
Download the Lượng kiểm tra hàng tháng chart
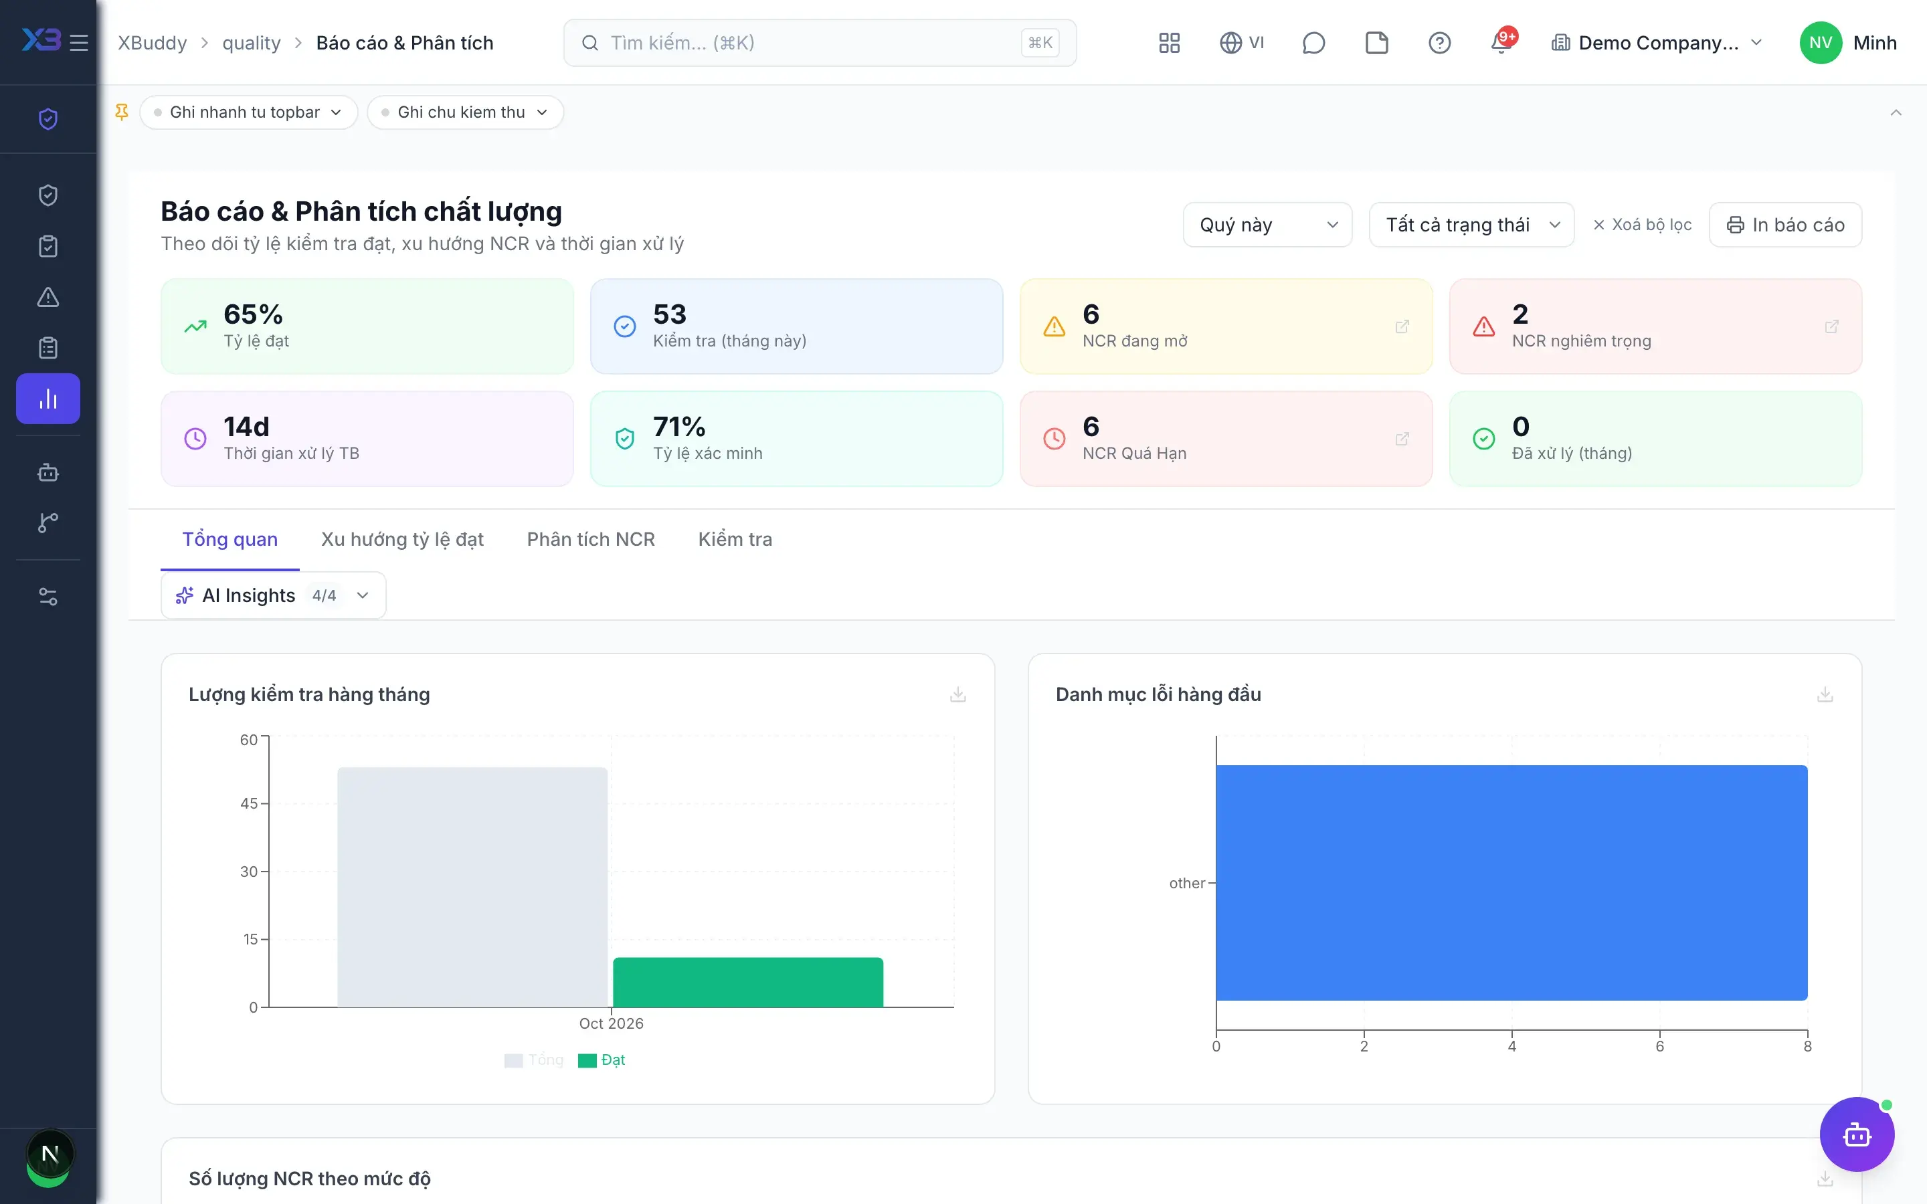click(x=958, y=694)
